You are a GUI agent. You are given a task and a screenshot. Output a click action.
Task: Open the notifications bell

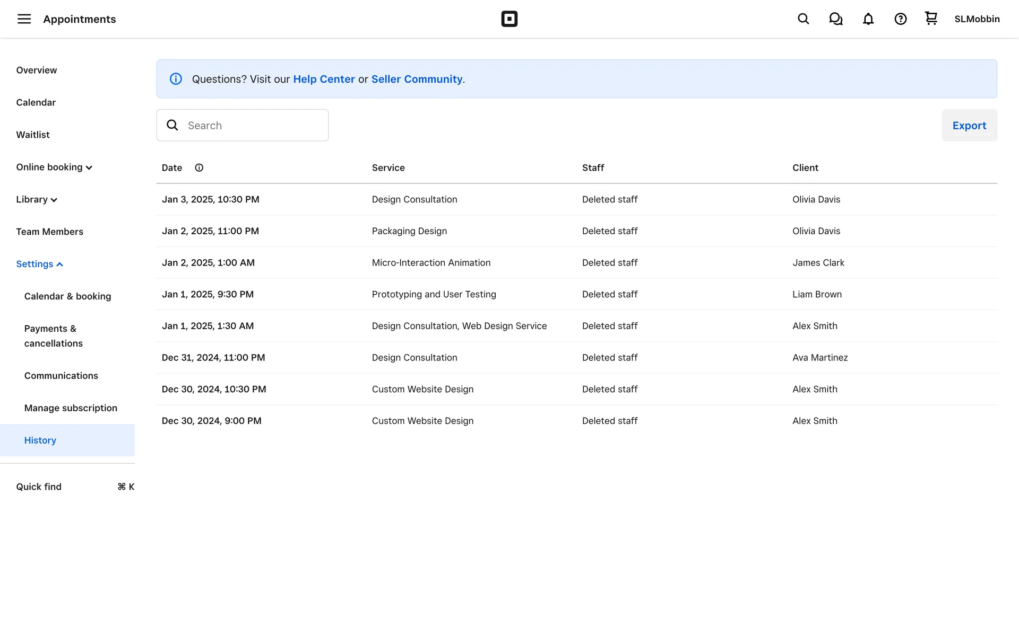point(868,19)
